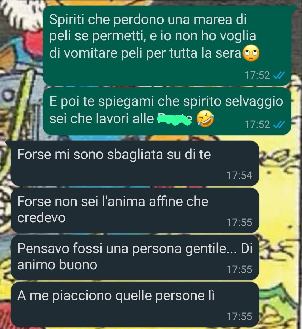Select 'A me piacciono quelle persone lì' message
Viewport: 302px width, 329px height.
[135, 304]
